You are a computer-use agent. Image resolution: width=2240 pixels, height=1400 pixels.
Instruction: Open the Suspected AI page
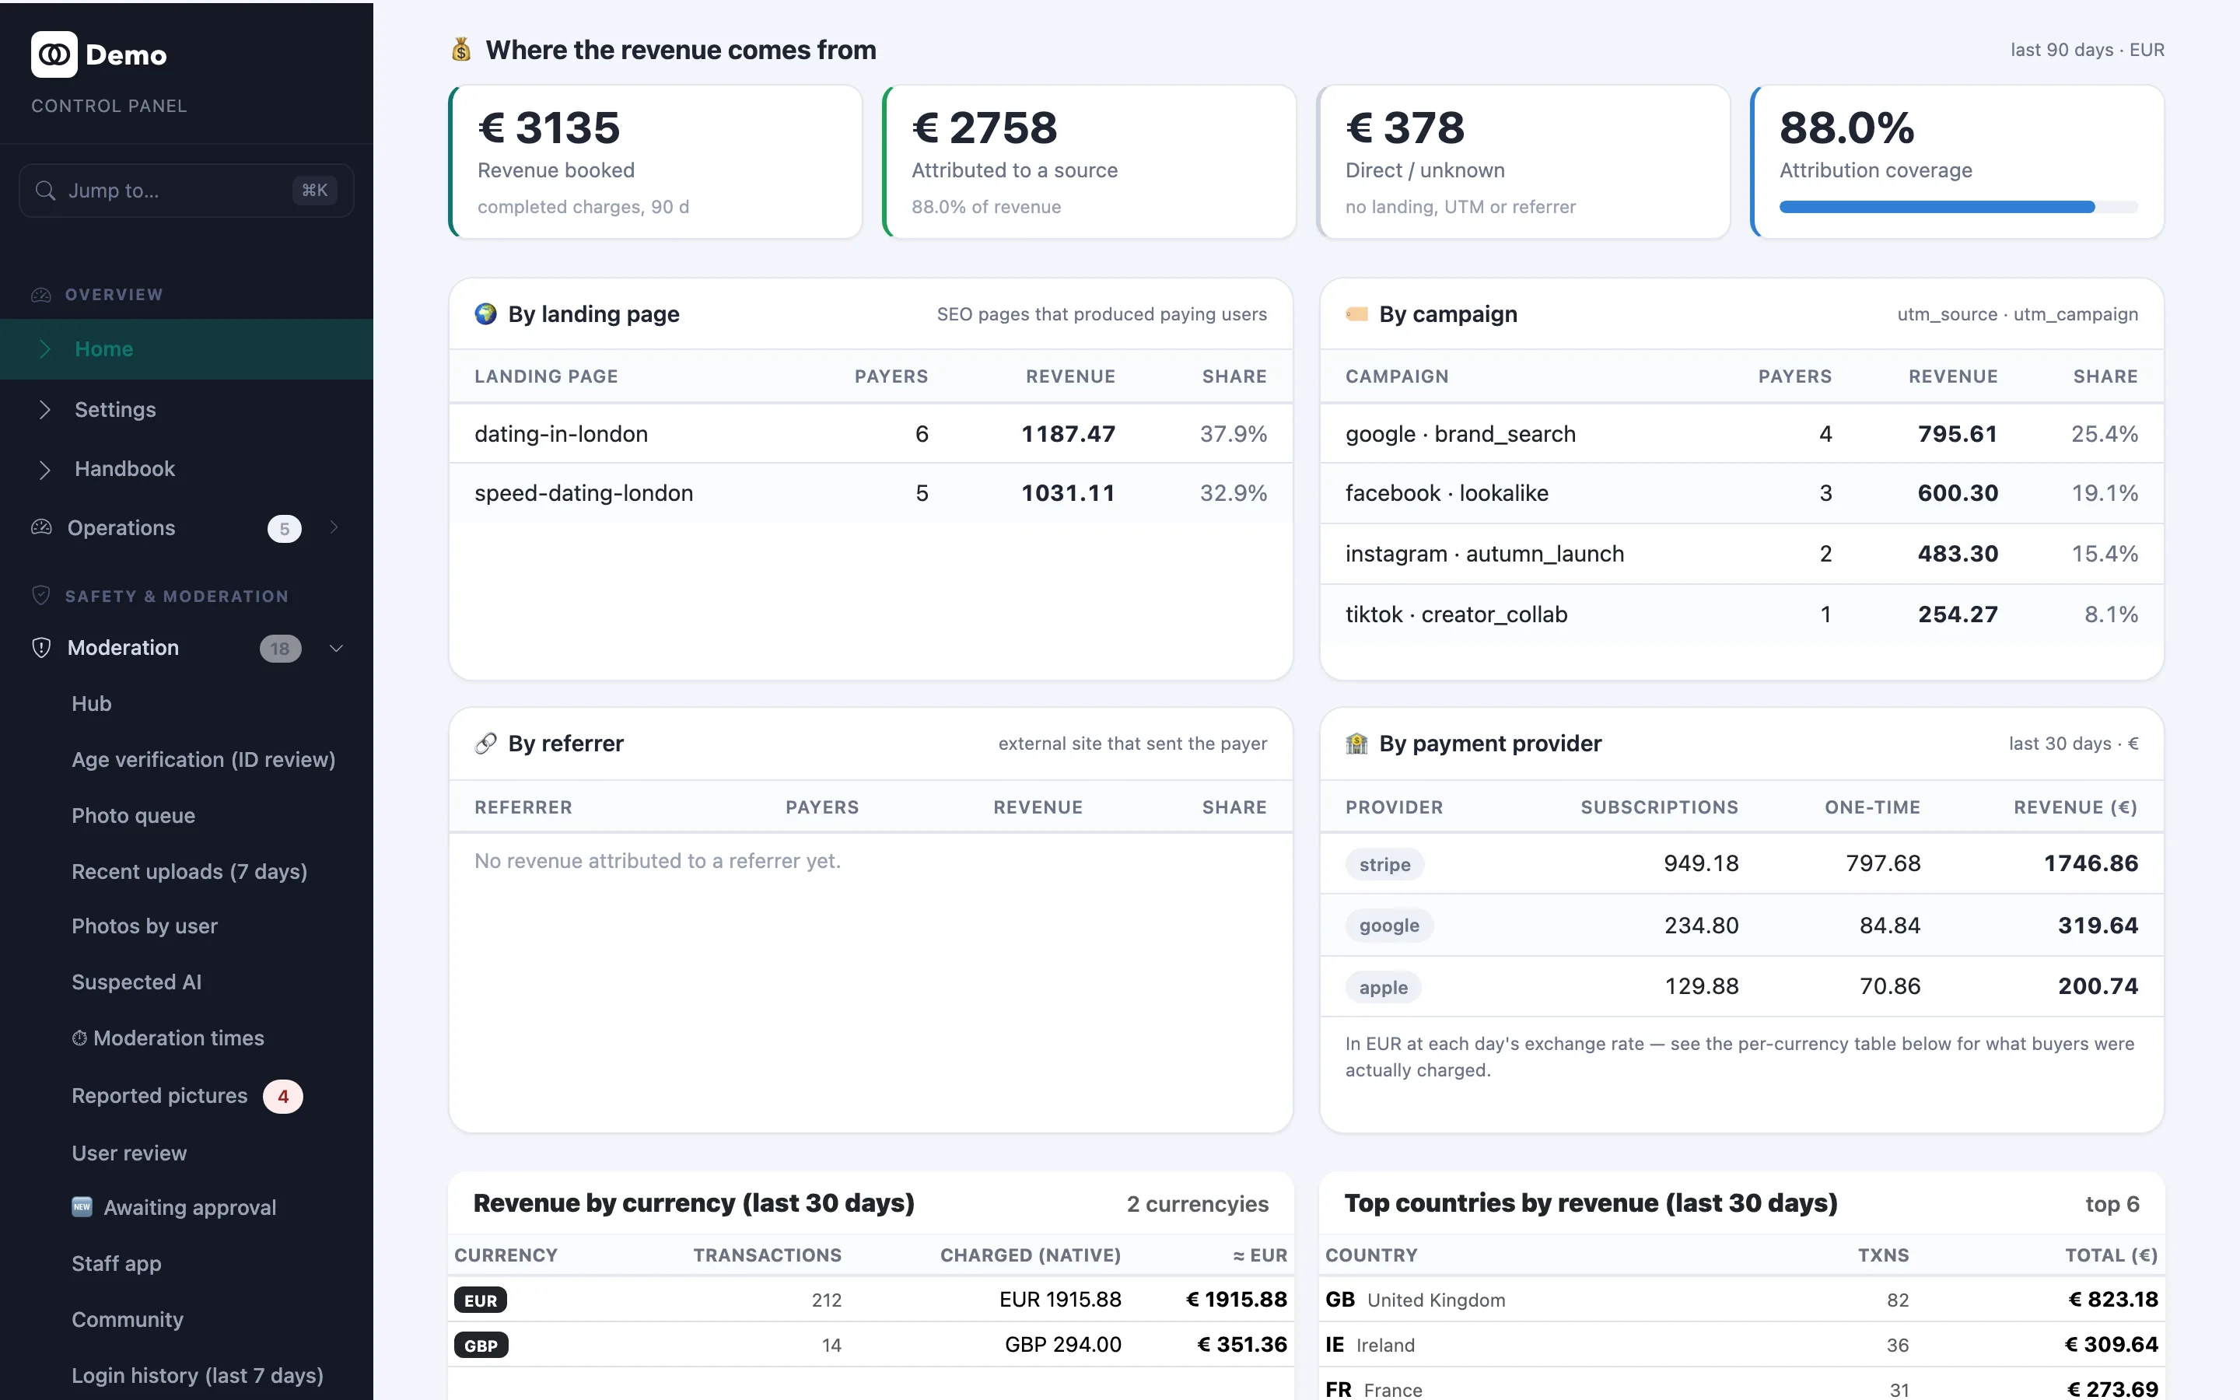[137, 982]
